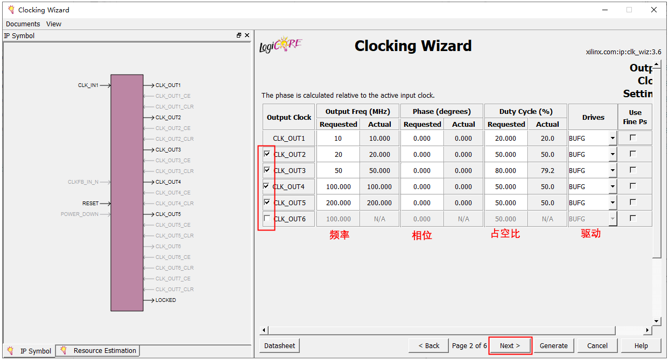
Task: Click the horizontal scrollbar right arrow
Action: (x=648, y=330)
